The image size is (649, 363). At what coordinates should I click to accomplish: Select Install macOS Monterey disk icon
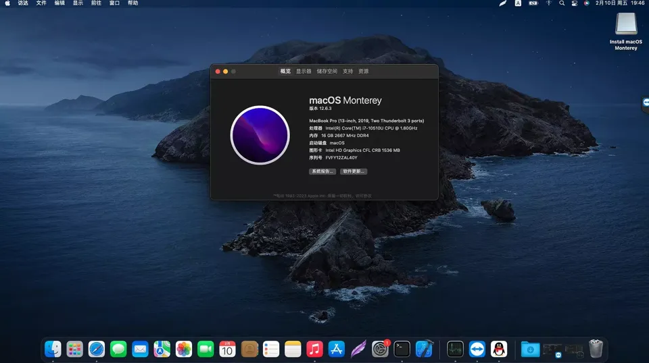[x=626, y=25]
